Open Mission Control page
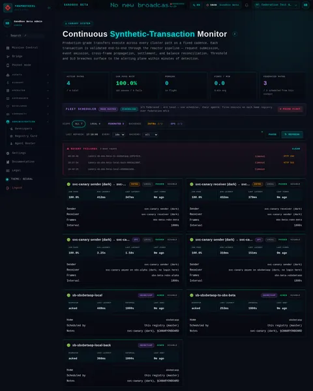The width and height of the screenshot is (313, 391). click(25, 48)
